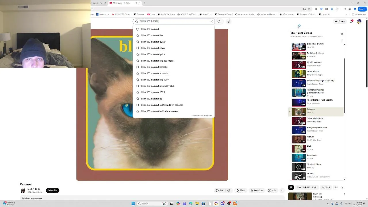The image size is (368, 207).
Task: Pick suggestion 'blink 182 dammit karaoke'
Action: (174, 67)
